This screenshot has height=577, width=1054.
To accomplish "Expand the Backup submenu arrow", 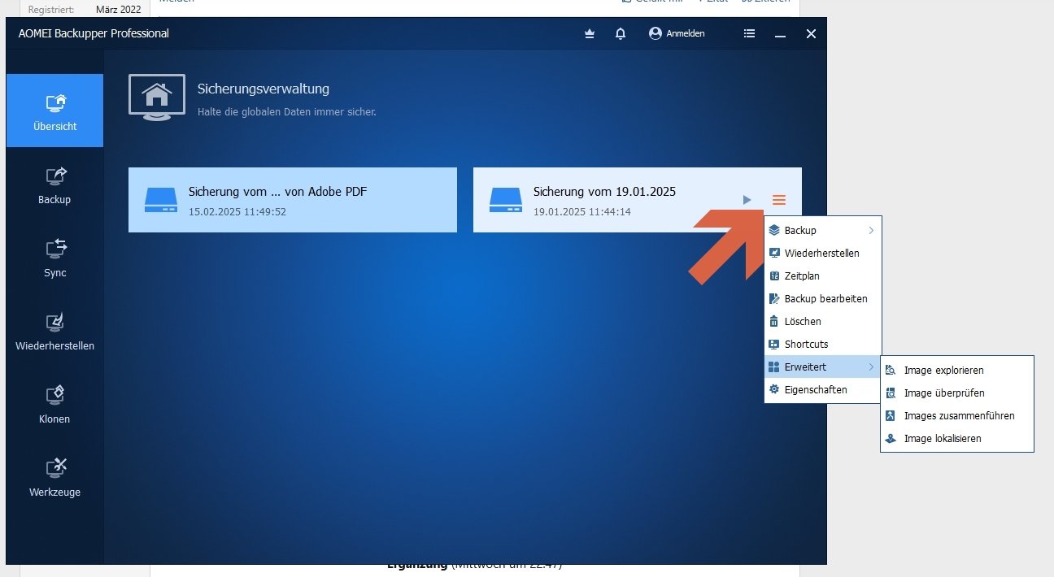I will (x=871, y=231).
